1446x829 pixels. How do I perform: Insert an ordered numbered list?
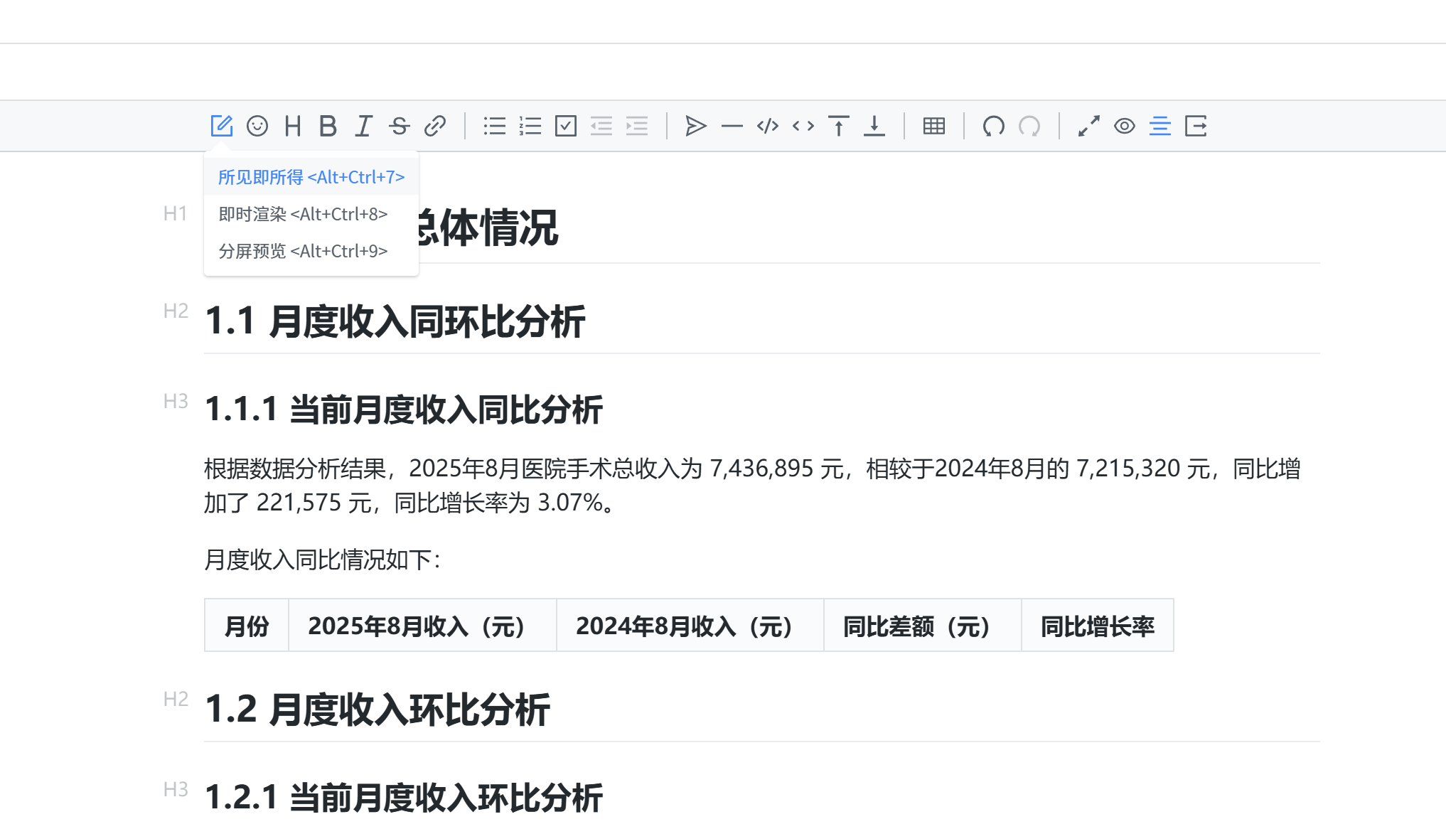point(530,126)
